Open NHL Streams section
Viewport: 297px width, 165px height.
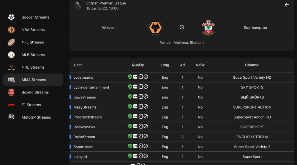[x=33, y=67]
